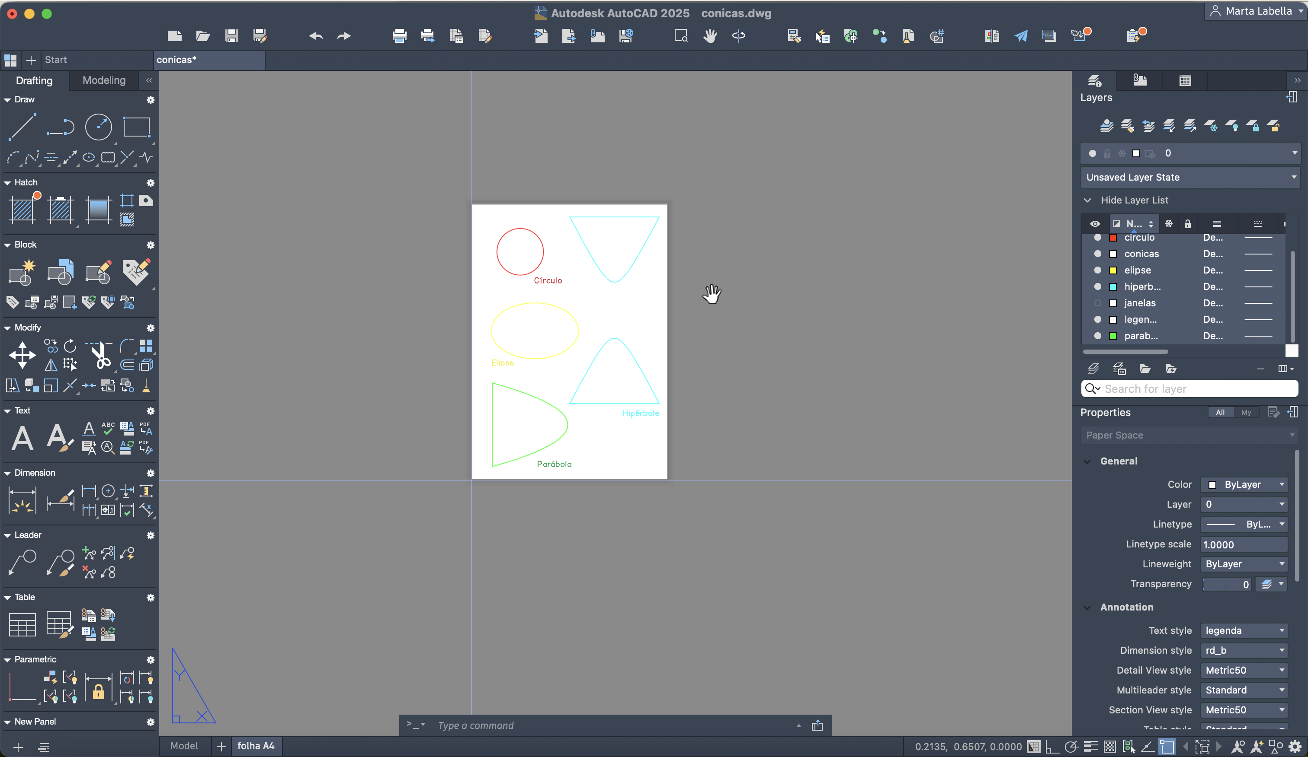Collapse the Hide Layer List section
Screen dimensions: 1308x757
pos(1087,200)
